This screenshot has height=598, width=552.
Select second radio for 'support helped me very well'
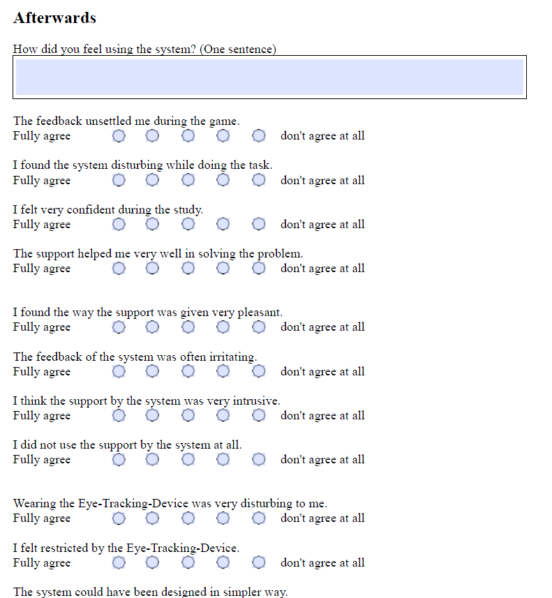pyautogui.click(x=152, y=269)
